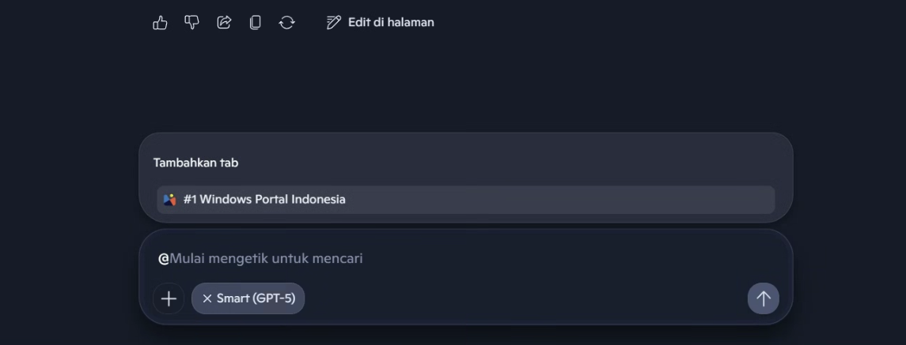Click the thumbs up like icon

click(160, 23)
